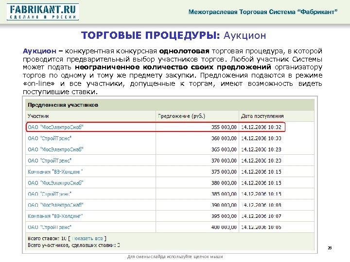Image resolution: width=350 pixels, height=262 pixels.
Task: Open ОАО 'СтройТранс' link in the 370 000,00 row
Action: coord(50,161)
